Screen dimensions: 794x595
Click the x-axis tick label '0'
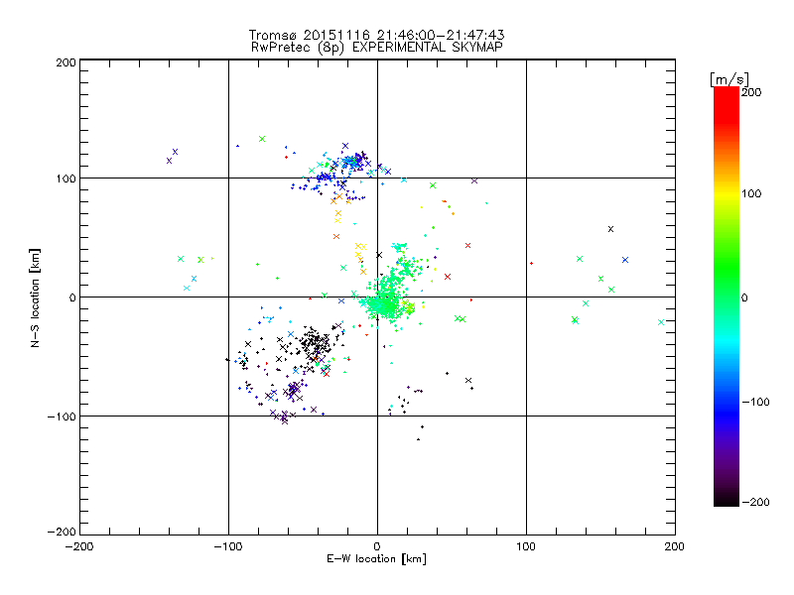click(377, 546)
